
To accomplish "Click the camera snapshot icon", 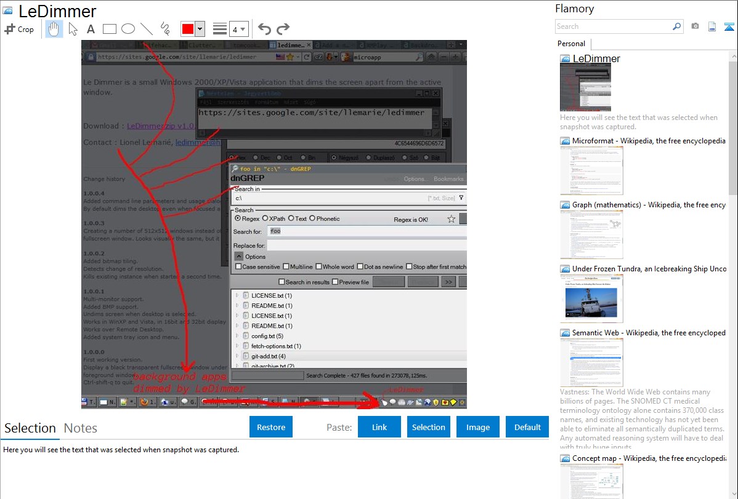I will 695,26.
